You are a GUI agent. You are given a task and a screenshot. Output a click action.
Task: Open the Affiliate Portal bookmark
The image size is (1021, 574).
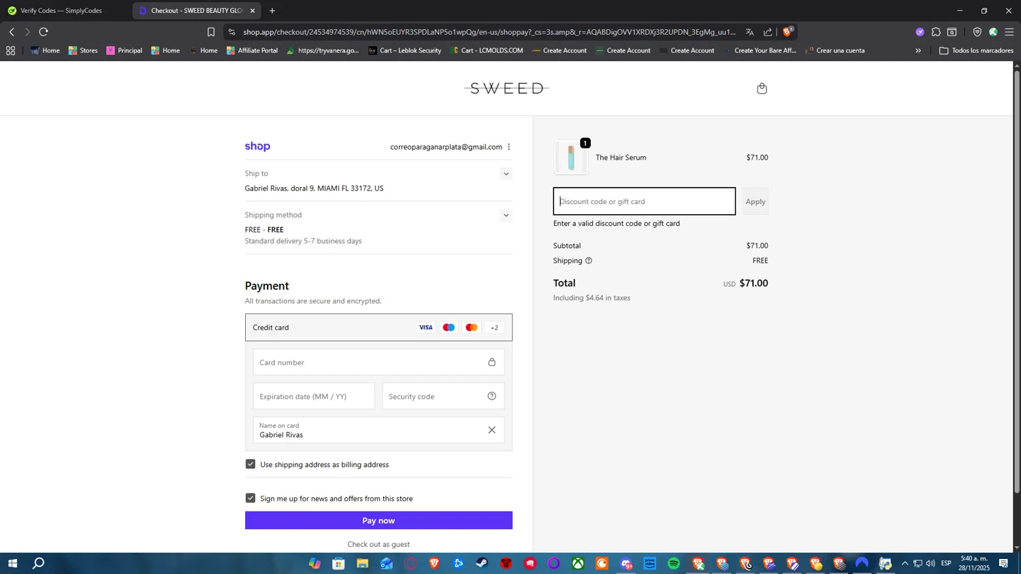pos(252,50)
